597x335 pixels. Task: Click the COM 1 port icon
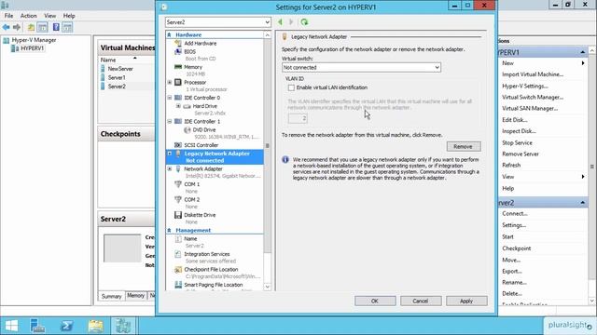(x=178, y=184)
